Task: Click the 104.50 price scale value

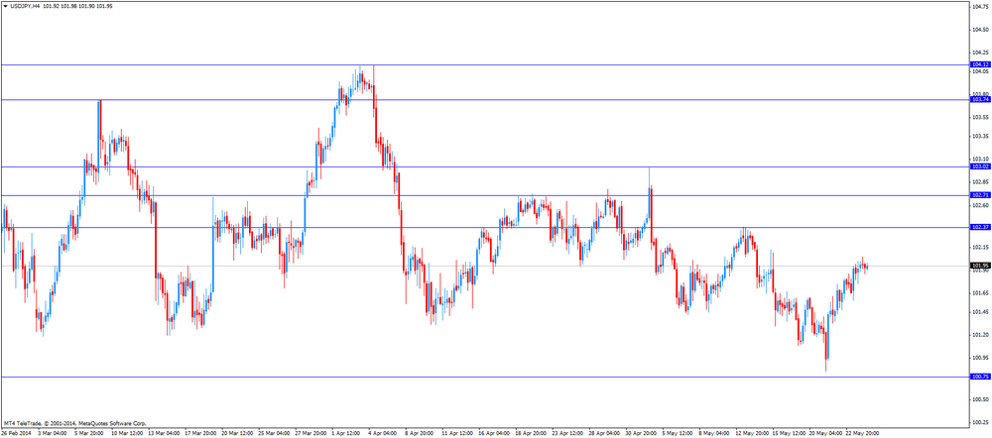Action: coord(980,30)
